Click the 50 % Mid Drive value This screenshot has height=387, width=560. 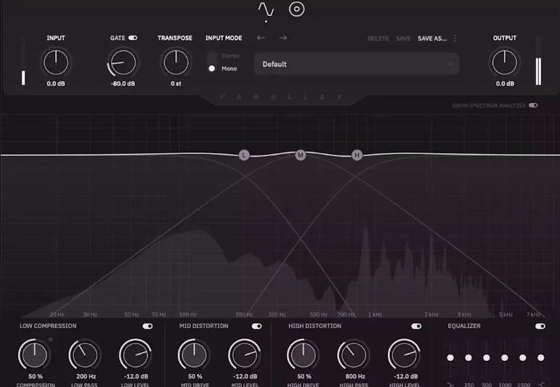(x=195, y=376)
